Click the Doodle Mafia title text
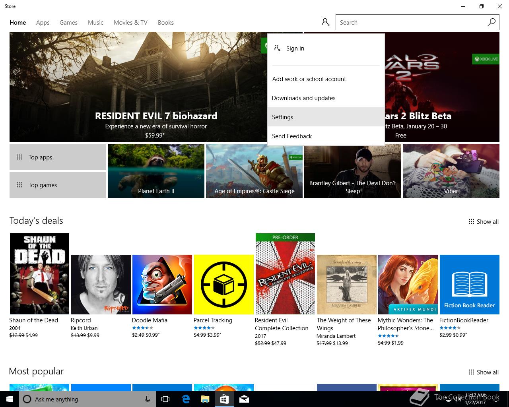This screenshot has width=509, height=407. 150,320
